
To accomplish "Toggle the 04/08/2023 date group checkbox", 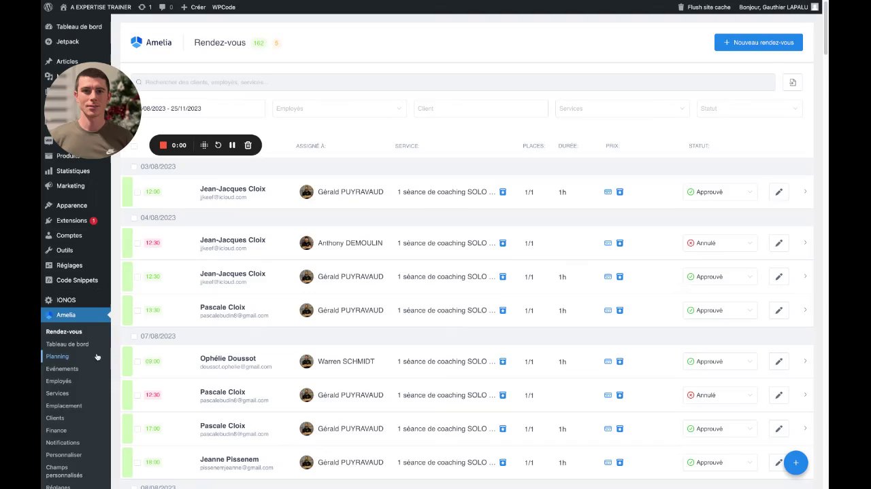I will tap(134, 217).
